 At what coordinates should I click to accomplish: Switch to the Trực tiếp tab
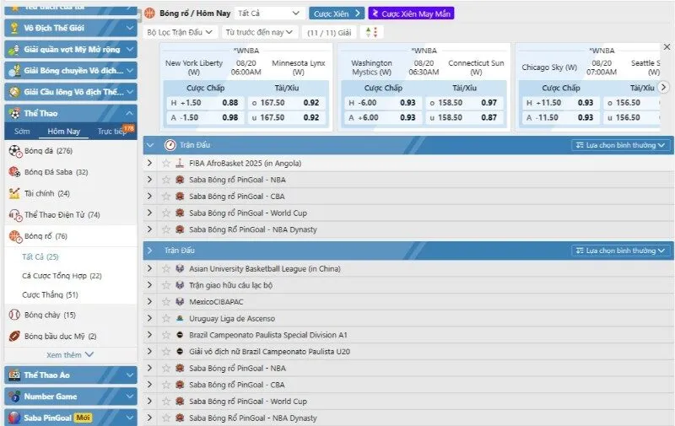click(x=112, y=132)
